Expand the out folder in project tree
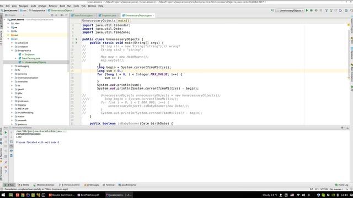Screen dimensions: 353x198 [9, 35]
